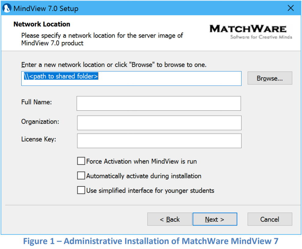Screen dimensions: 302x249
Task: Click the 'License Key:' label
Action: [39, 139]
